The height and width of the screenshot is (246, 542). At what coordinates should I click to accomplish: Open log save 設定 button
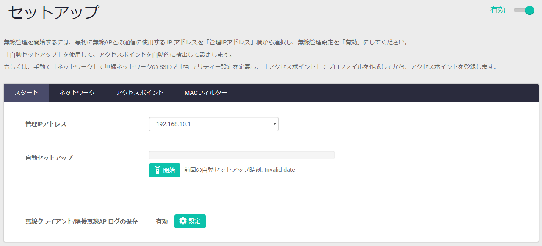[190, 221]
